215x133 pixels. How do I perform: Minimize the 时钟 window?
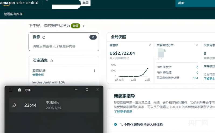(76, 89)
